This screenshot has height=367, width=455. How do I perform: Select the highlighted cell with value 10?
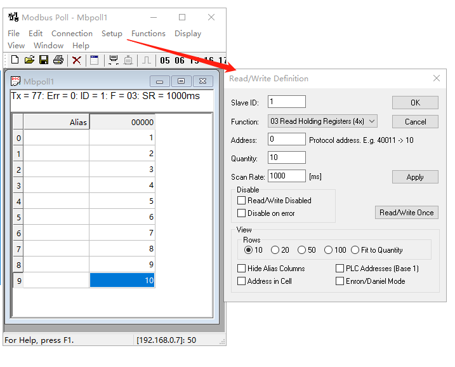122,280
